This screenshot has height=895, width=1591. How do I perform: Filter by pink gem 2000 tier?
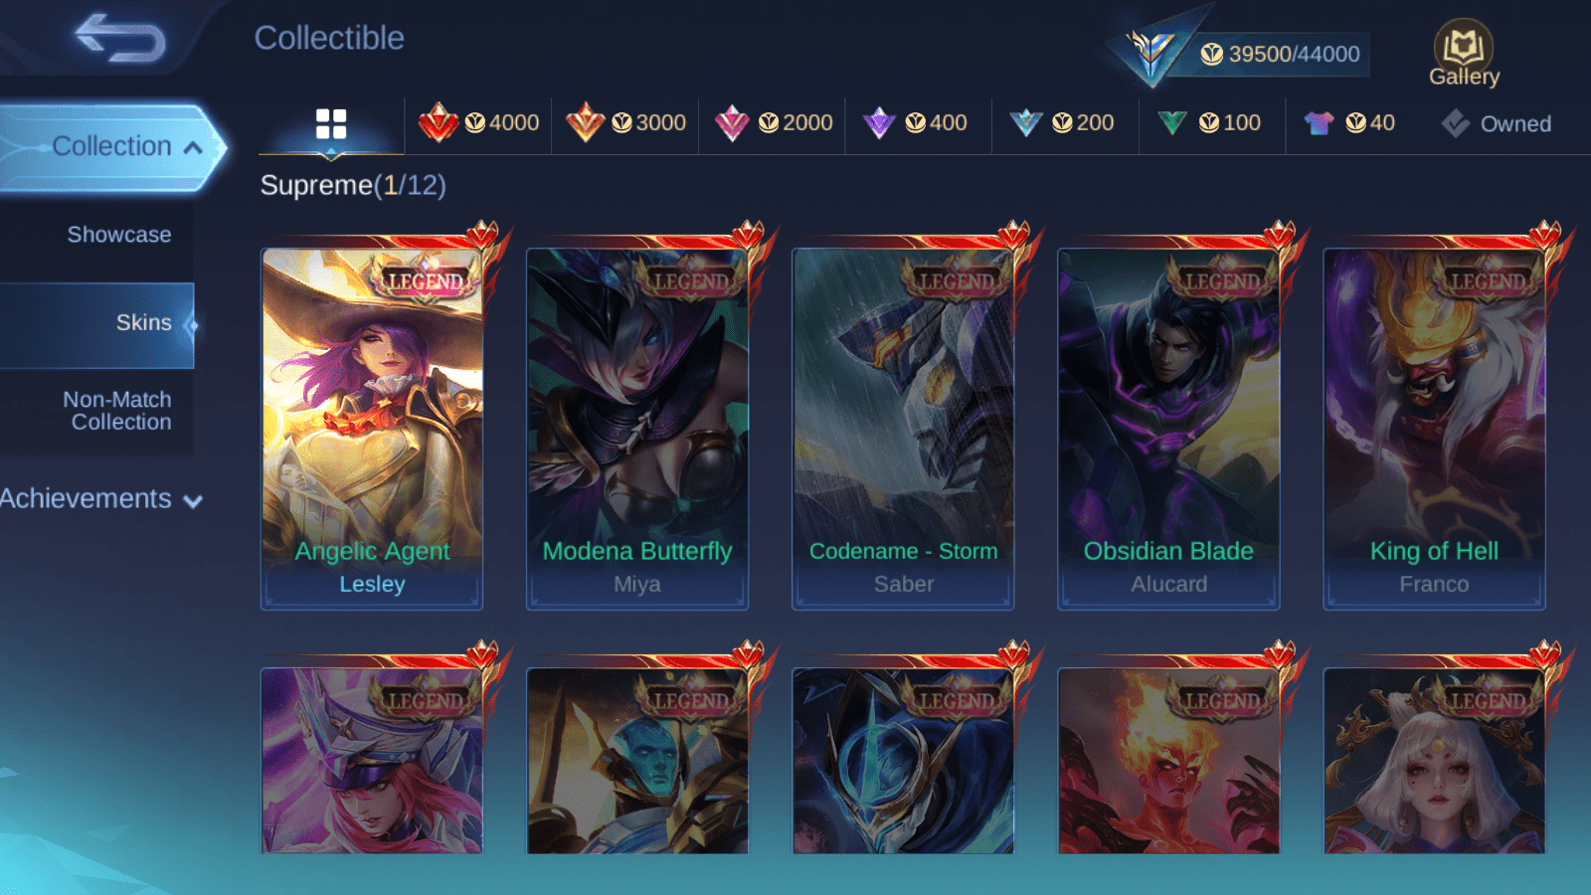coord(773,123)
